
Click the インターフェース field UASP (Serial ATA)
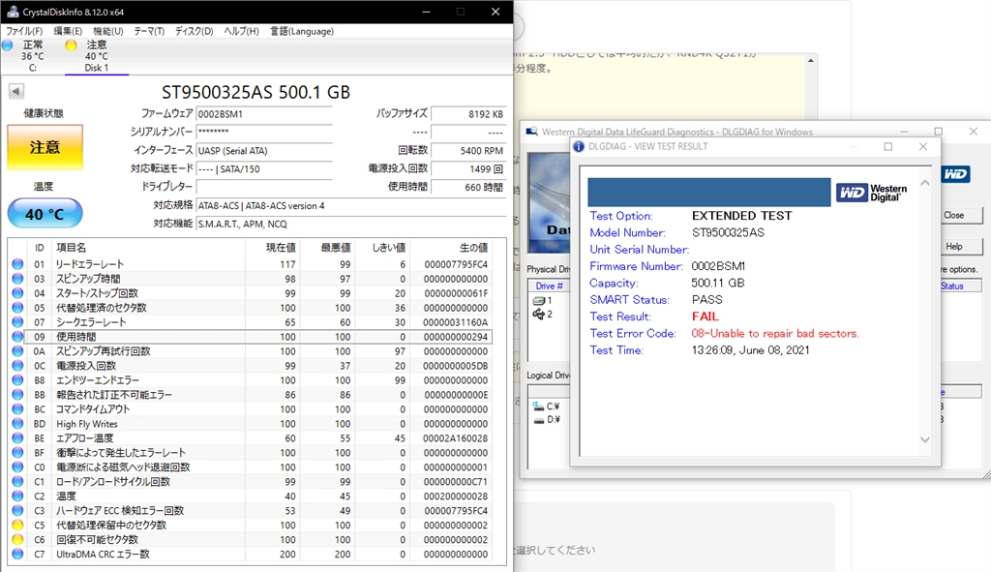point(264,150)
